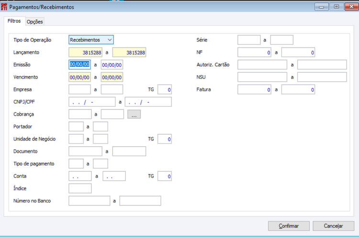Click the first Lançamento field with 3815288

[85, 53]
